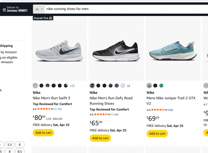Choose the green swatch for Juniper Trail 2

(162, 86)
